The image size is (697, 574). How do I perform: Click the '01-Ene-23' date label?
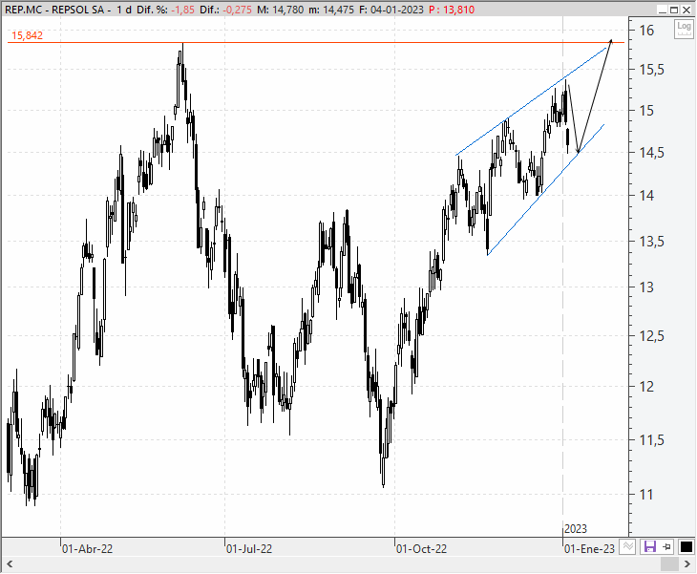click(589, 549)
